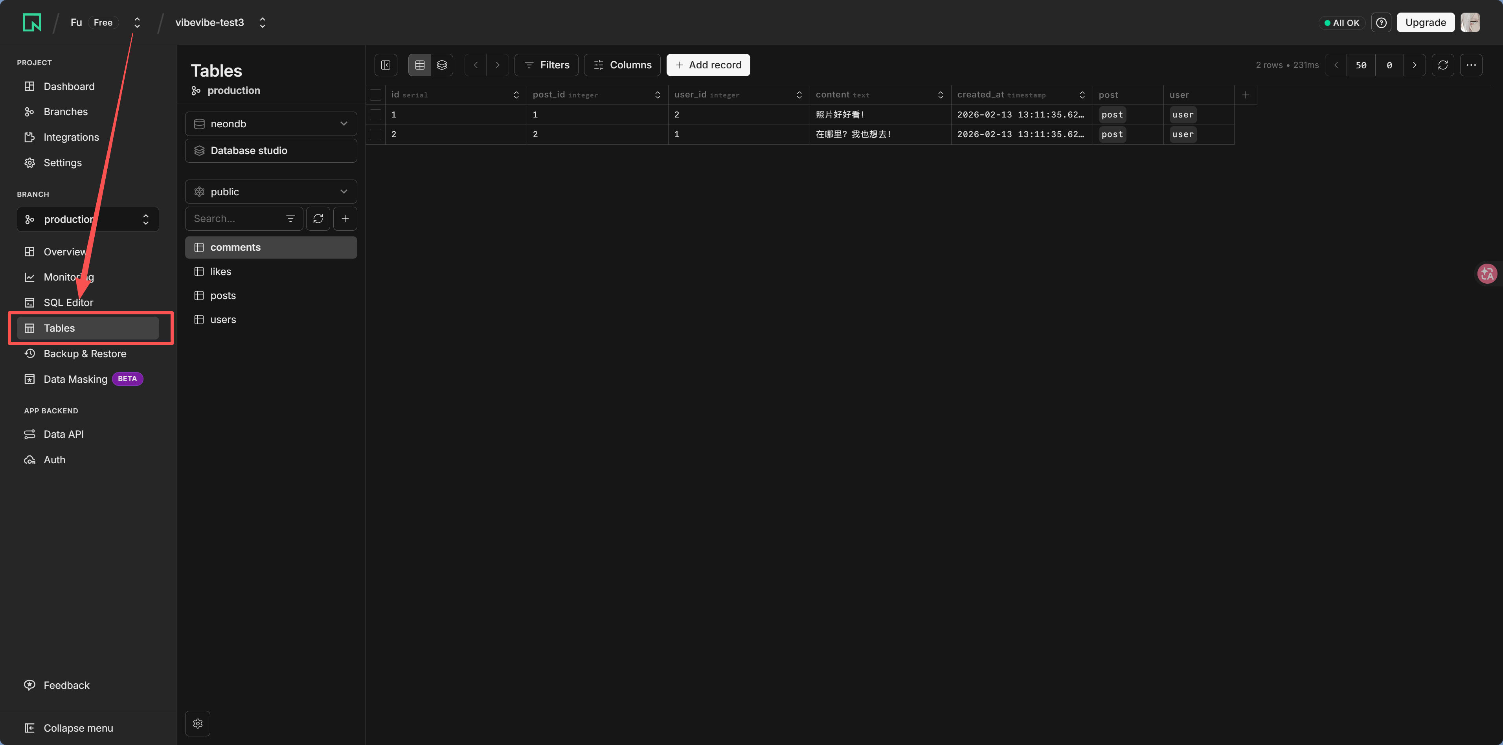This screenshot has height=745, width=1503.
Task: Open the help question mark icon
Action: 1381,22
